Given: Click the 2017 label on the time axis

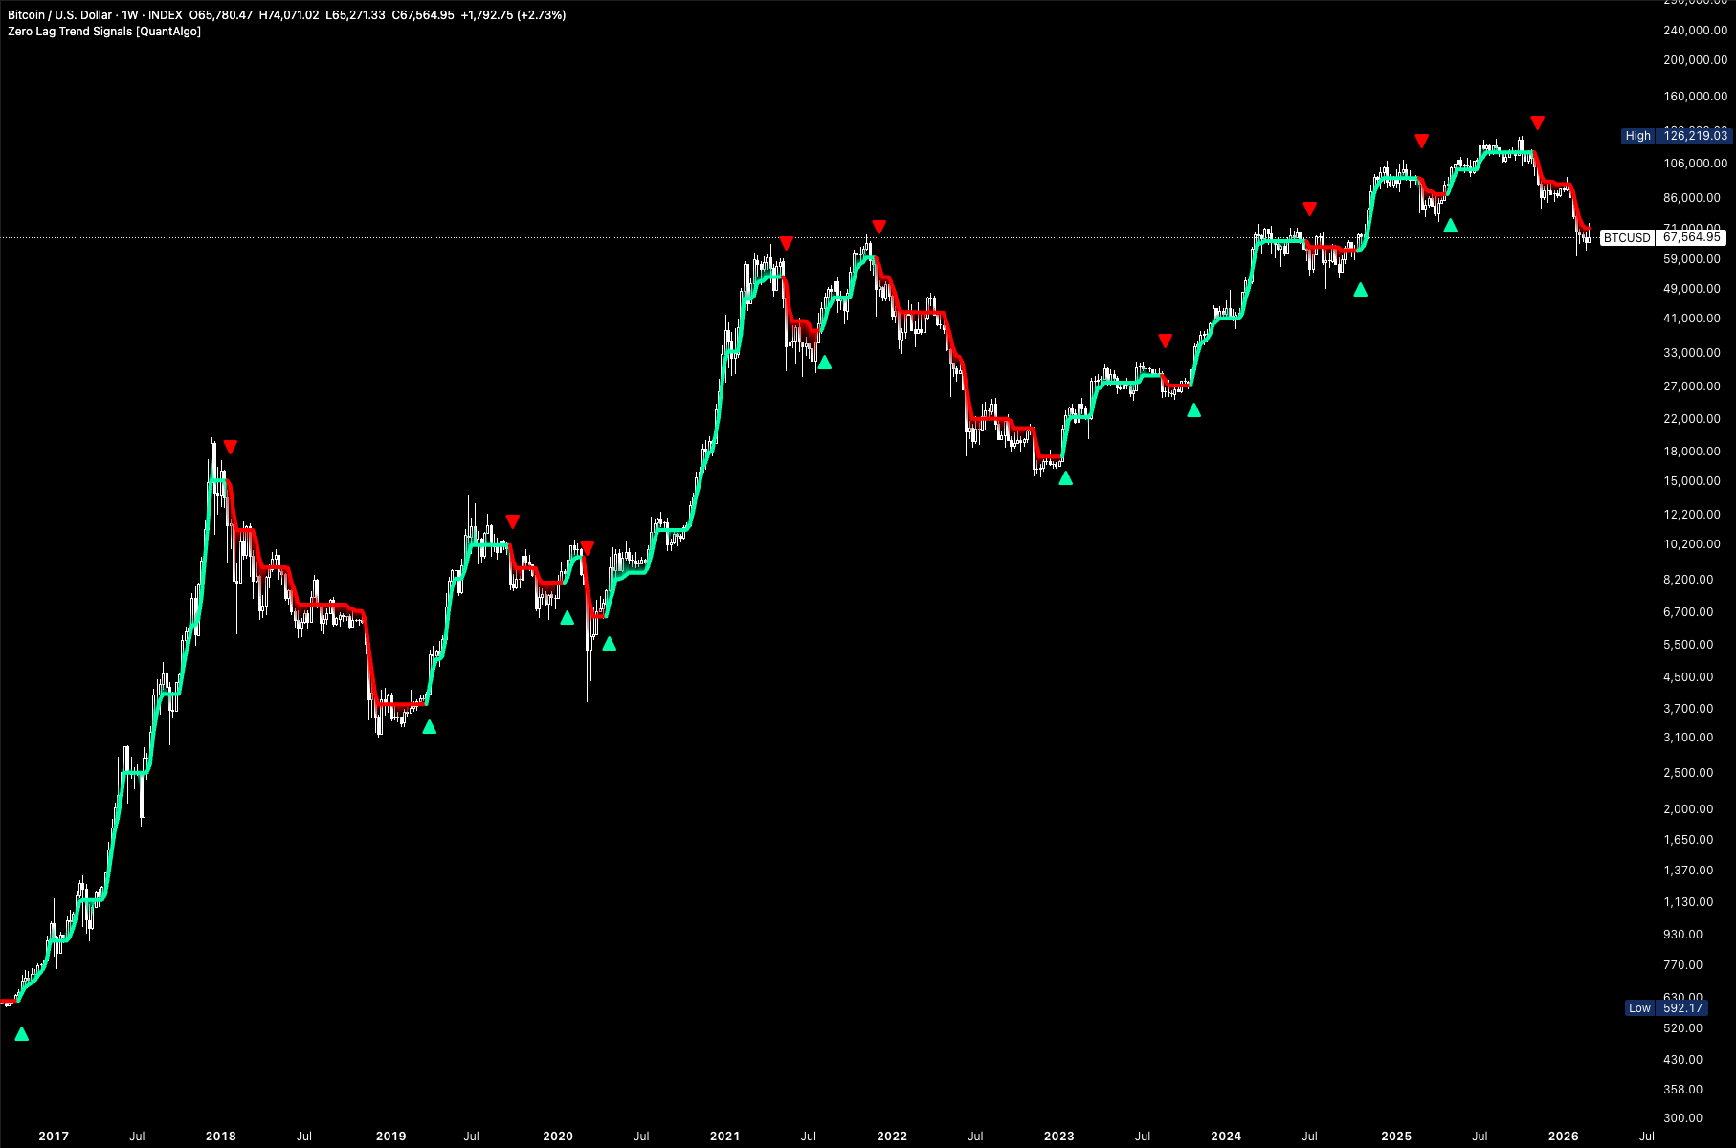Looking at the screenshot, I should click(54, 1137).
